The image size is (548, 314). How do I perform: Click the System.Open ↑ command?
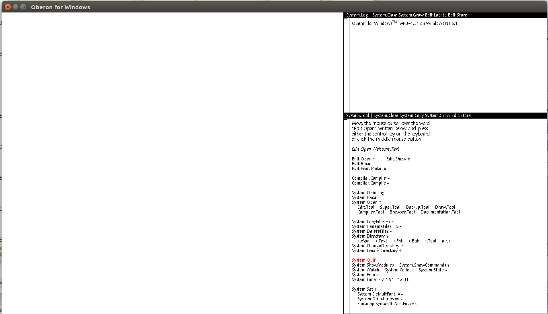pos(367,203)
